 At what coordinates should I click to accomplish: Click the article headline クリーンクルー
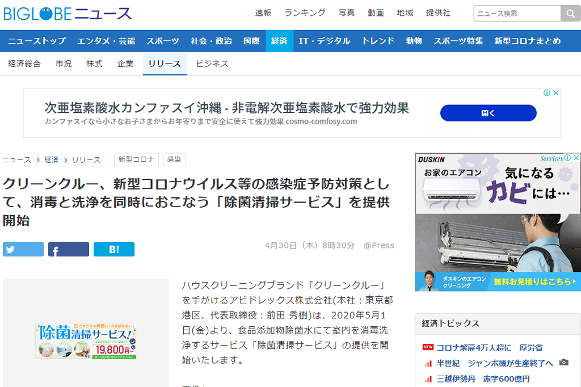[196, 202]
